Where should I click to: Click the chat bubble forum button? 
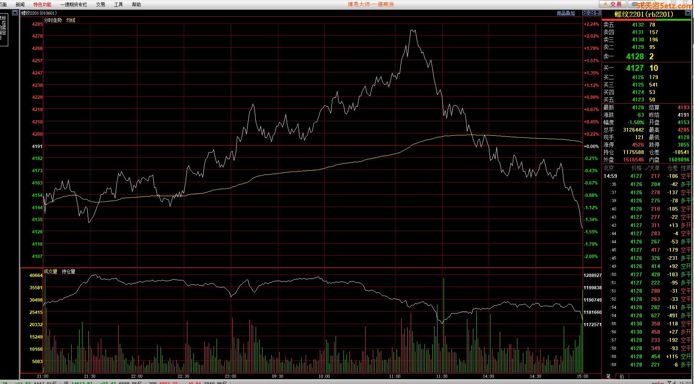[x=642, y=4]
